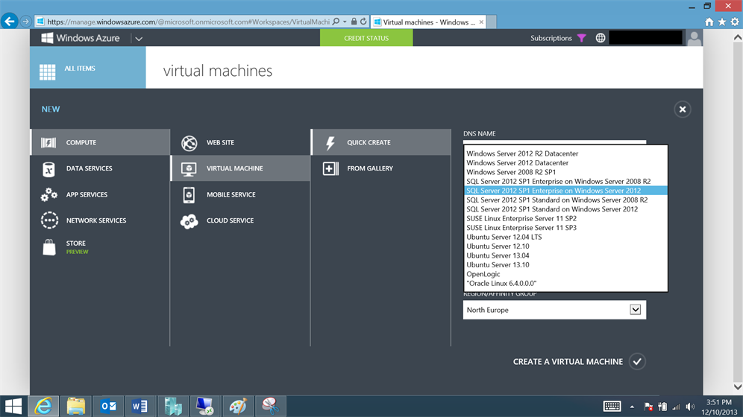Pick SQL Server Standard on Windows Server 2008 R2
Viewport: 743px width, 417px height.
[x=565, y=200]
